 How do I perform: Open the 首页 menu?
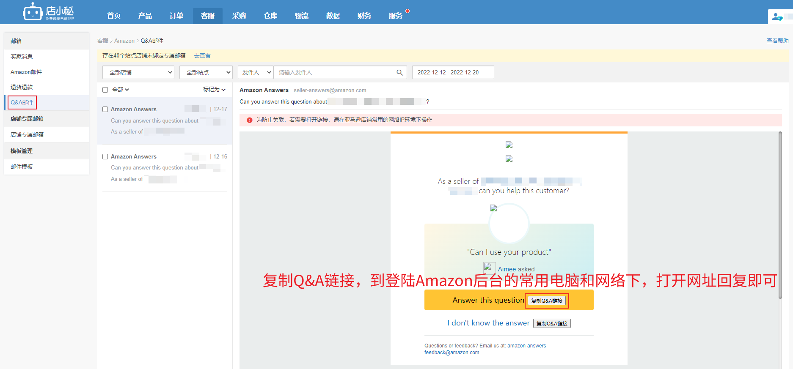point(114,16)
